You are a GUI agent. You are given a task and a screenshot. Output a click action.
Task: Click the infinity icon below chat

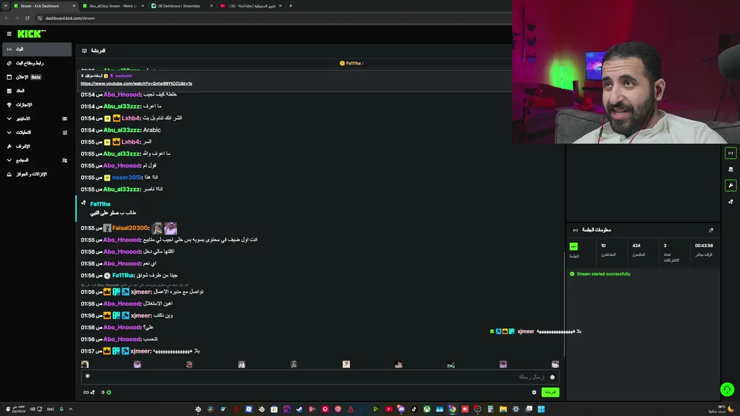(86, 392)
